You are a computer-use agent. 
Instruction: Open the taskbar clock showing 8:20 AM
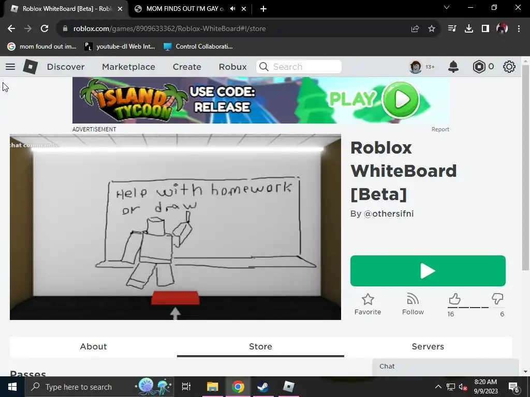[x=485, y=387]
